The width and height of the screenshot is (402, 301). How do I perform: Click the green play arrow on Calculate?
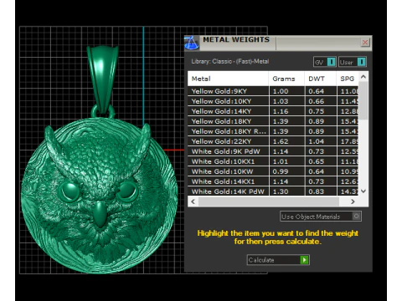pyautogui.click(x=304, y=260)
